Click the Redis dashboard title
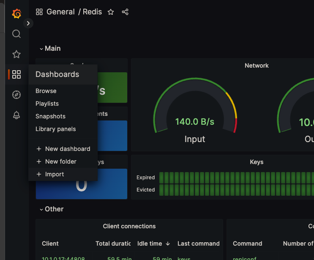The width and height of the screenshot is (314, 260). pyautogui.click(x=92, y=12)
